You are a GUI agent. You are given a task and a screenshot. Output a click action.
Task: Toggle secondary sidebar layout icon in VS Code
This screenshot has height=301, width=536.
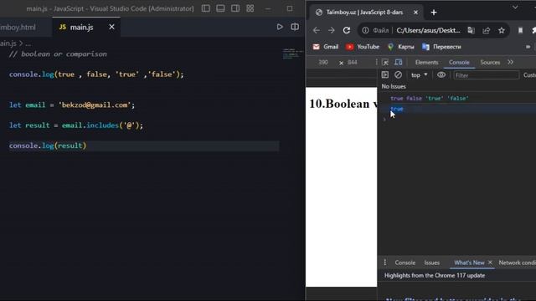(235, 8)
